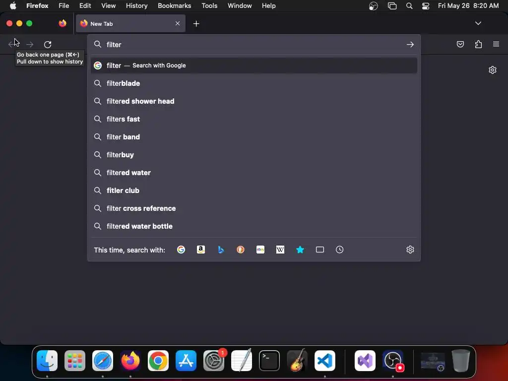
Task: Open TextEdit from the Dock
Action: click(242, 361)
